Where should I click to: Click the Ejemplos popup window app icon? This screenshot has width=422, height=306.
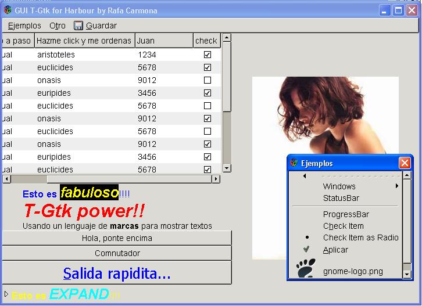click(x=294, y=163)
